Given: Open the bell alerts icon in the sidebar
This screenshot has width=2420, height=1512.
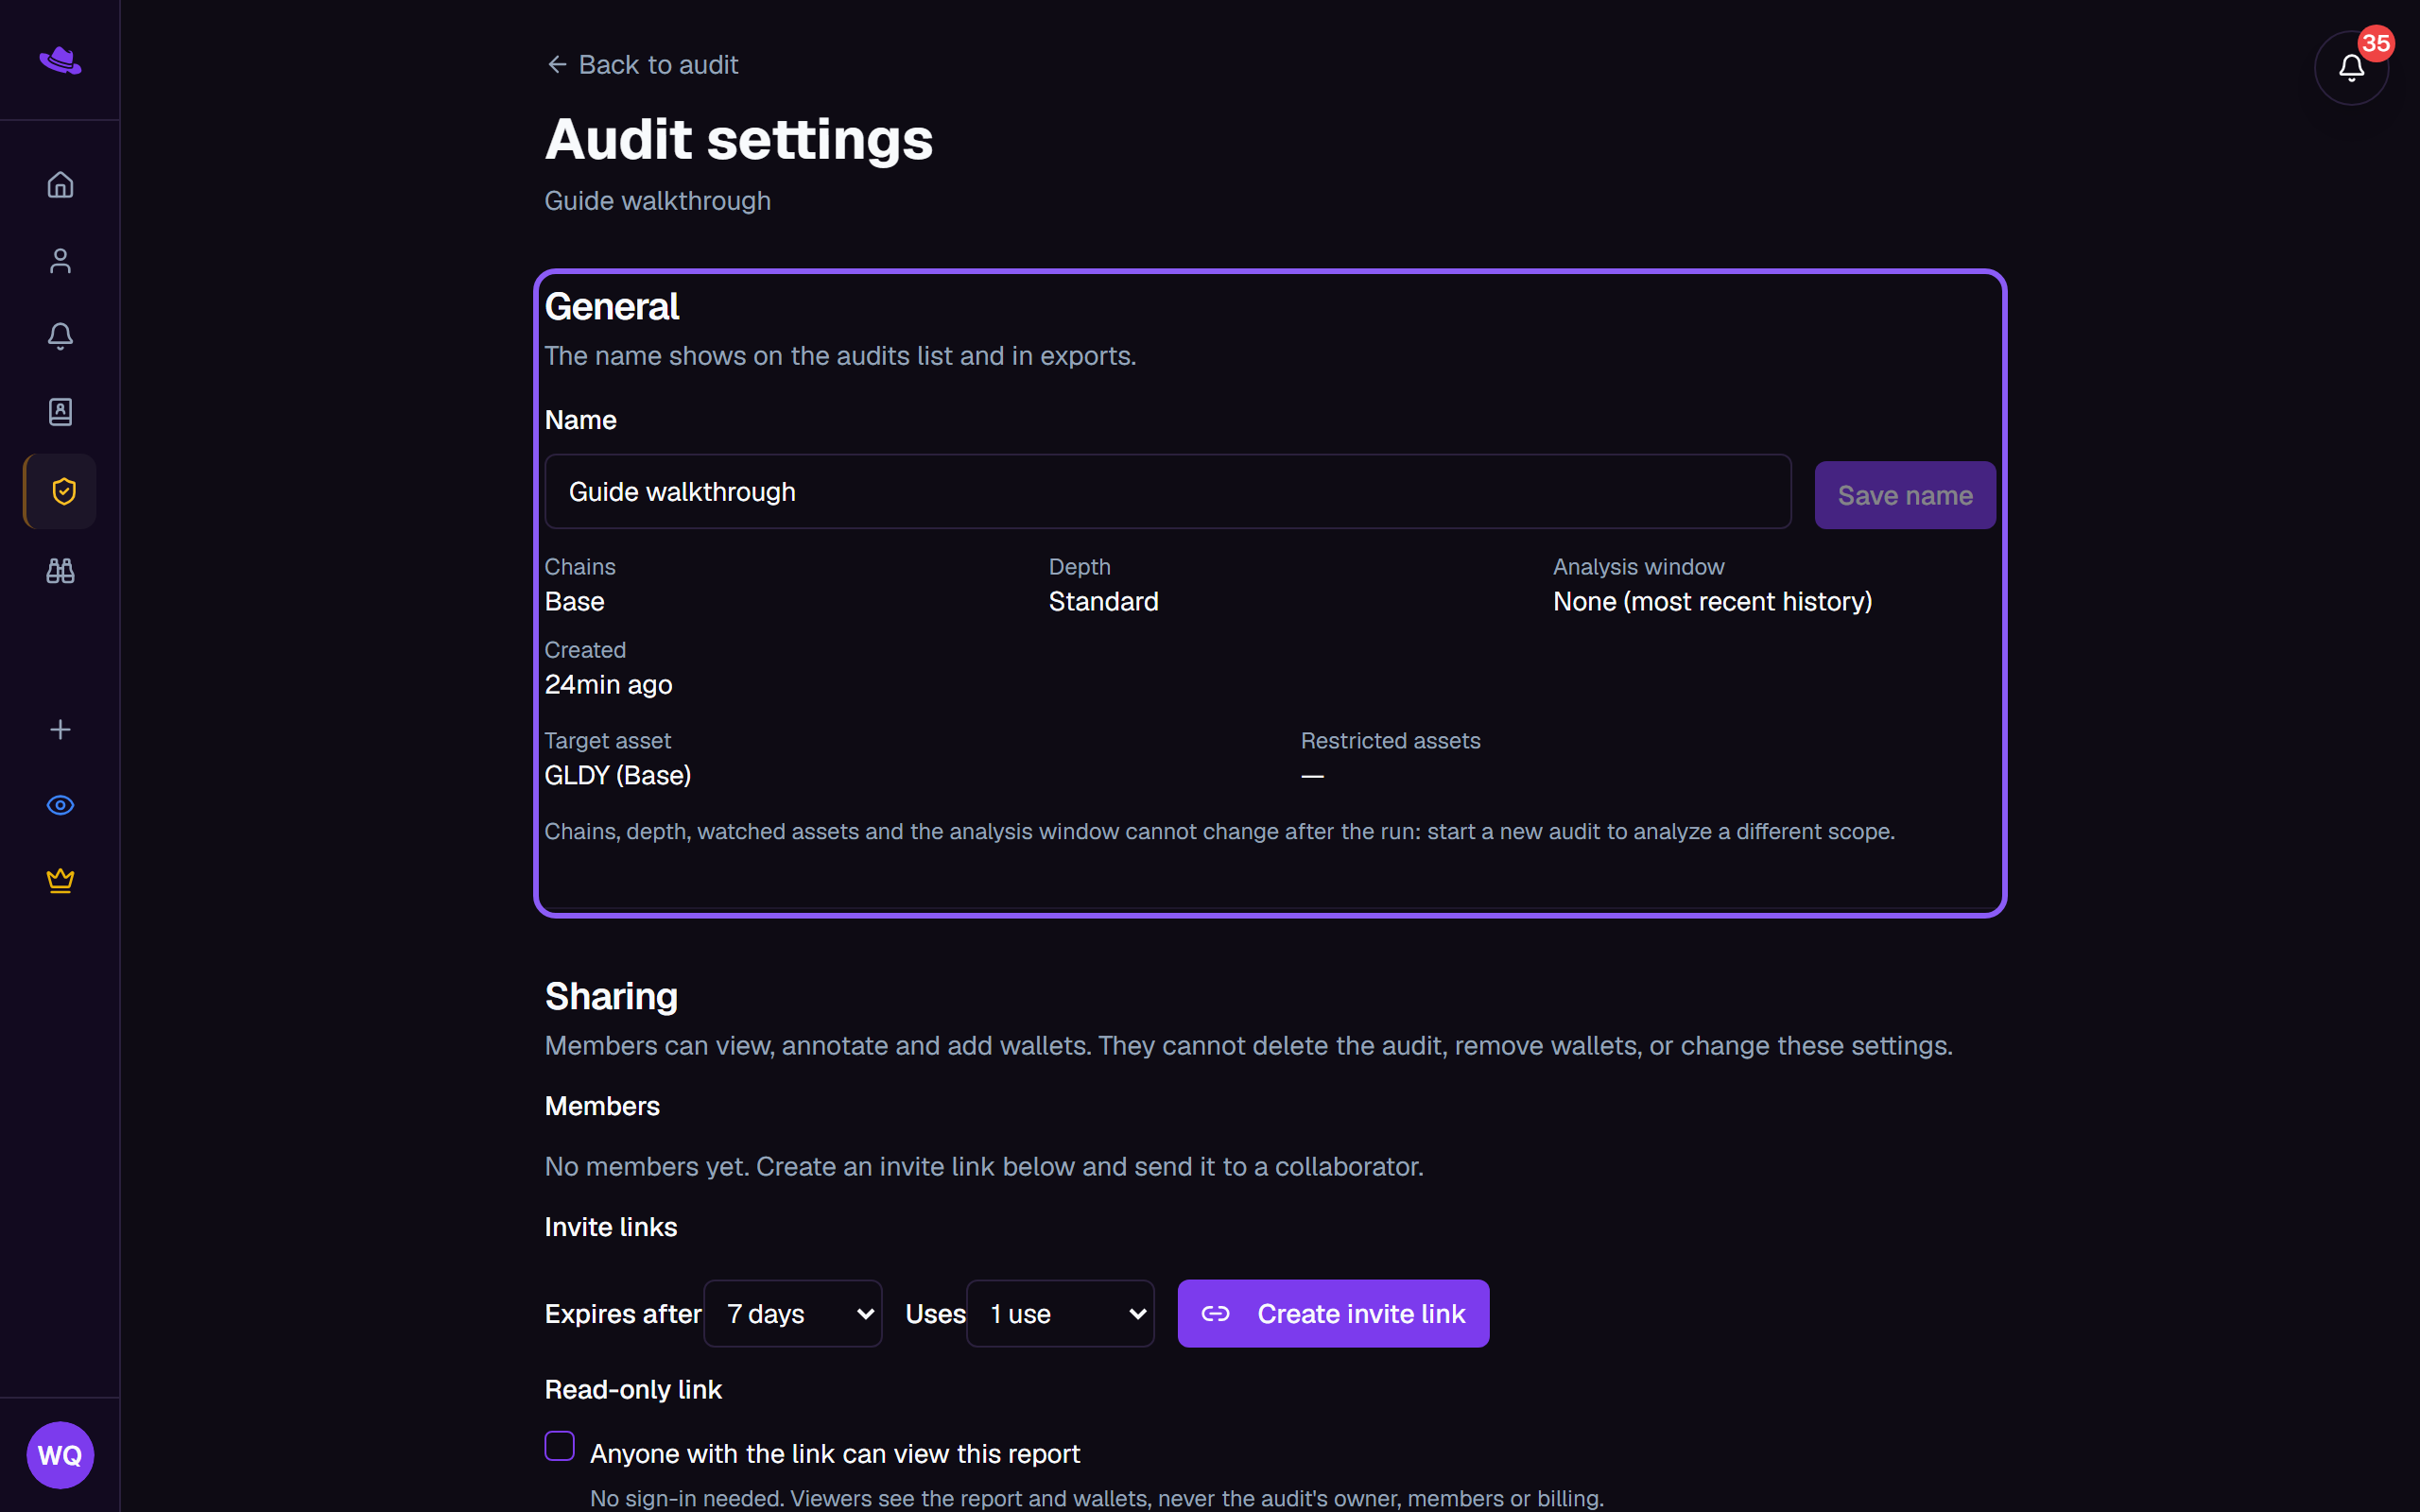Looking at the screenshot, I should [60, 336].
